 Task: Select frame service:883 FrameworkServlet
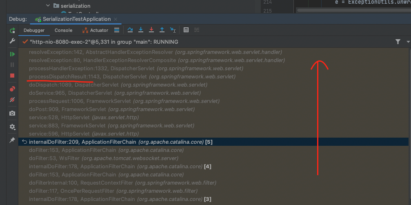click(213, 125)
